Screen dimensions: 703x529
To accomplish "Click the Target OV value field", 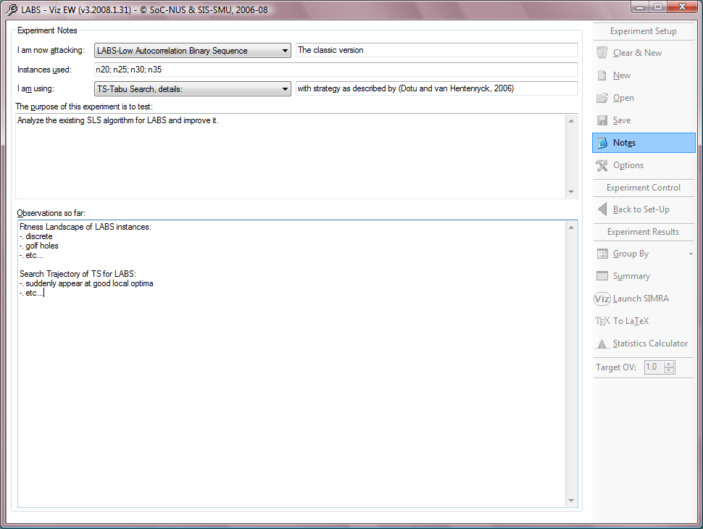I will coord(654,367).
